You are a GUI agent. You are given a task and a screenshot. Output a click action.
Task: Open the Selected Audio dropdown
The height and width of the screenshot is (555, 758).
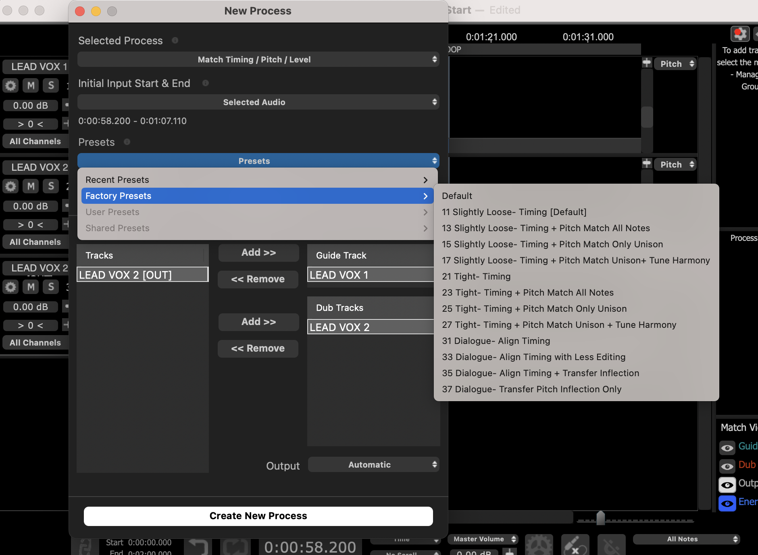click(x=258, y=102)
